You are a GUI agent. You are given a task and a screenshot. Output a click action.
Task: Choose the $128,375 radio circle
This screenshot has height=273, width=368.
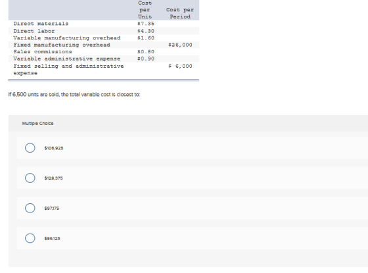click(x=30, y=178)
